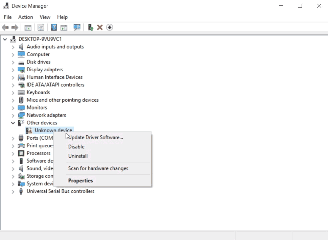
Task: Click the DESKTOP-9VU9VC1 computer icon
Action: (13, 39)
